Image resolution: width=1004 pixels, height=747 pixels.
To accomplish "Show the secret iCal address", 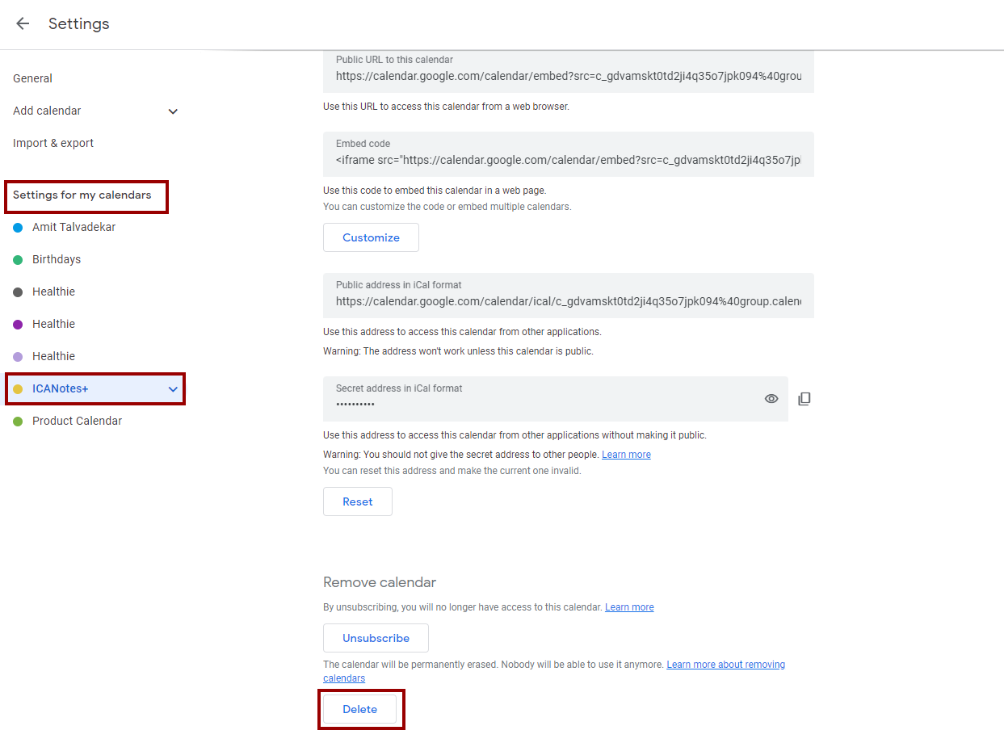I will pos(771,399).
